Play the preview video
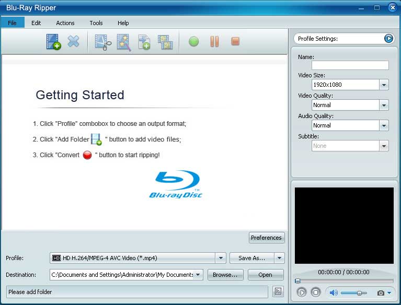This screenshot has height=305, width=401. pos(302,292)
